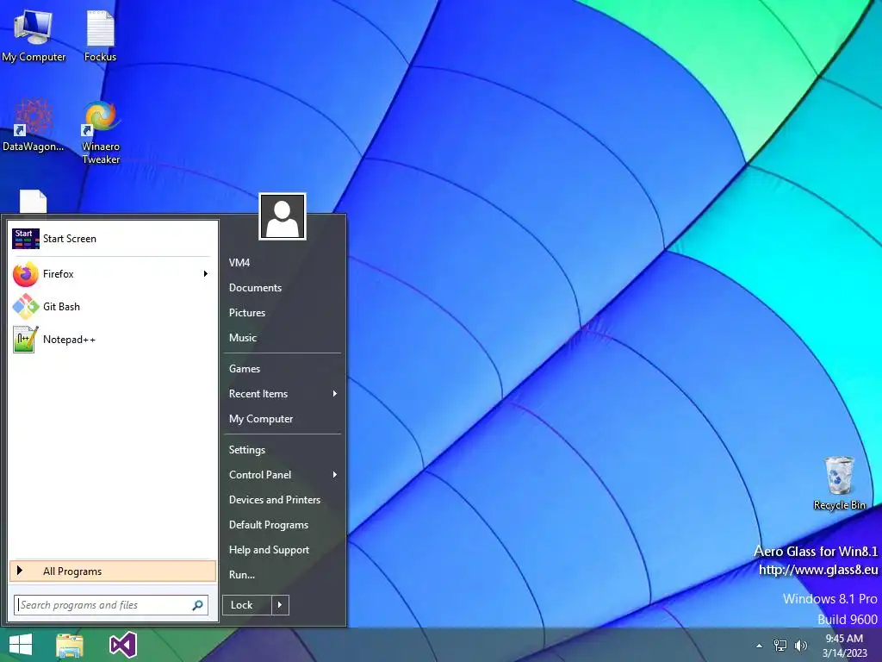The image size is (882, 662).
Task: Click the Lock button
Action: tap(247, 605)
